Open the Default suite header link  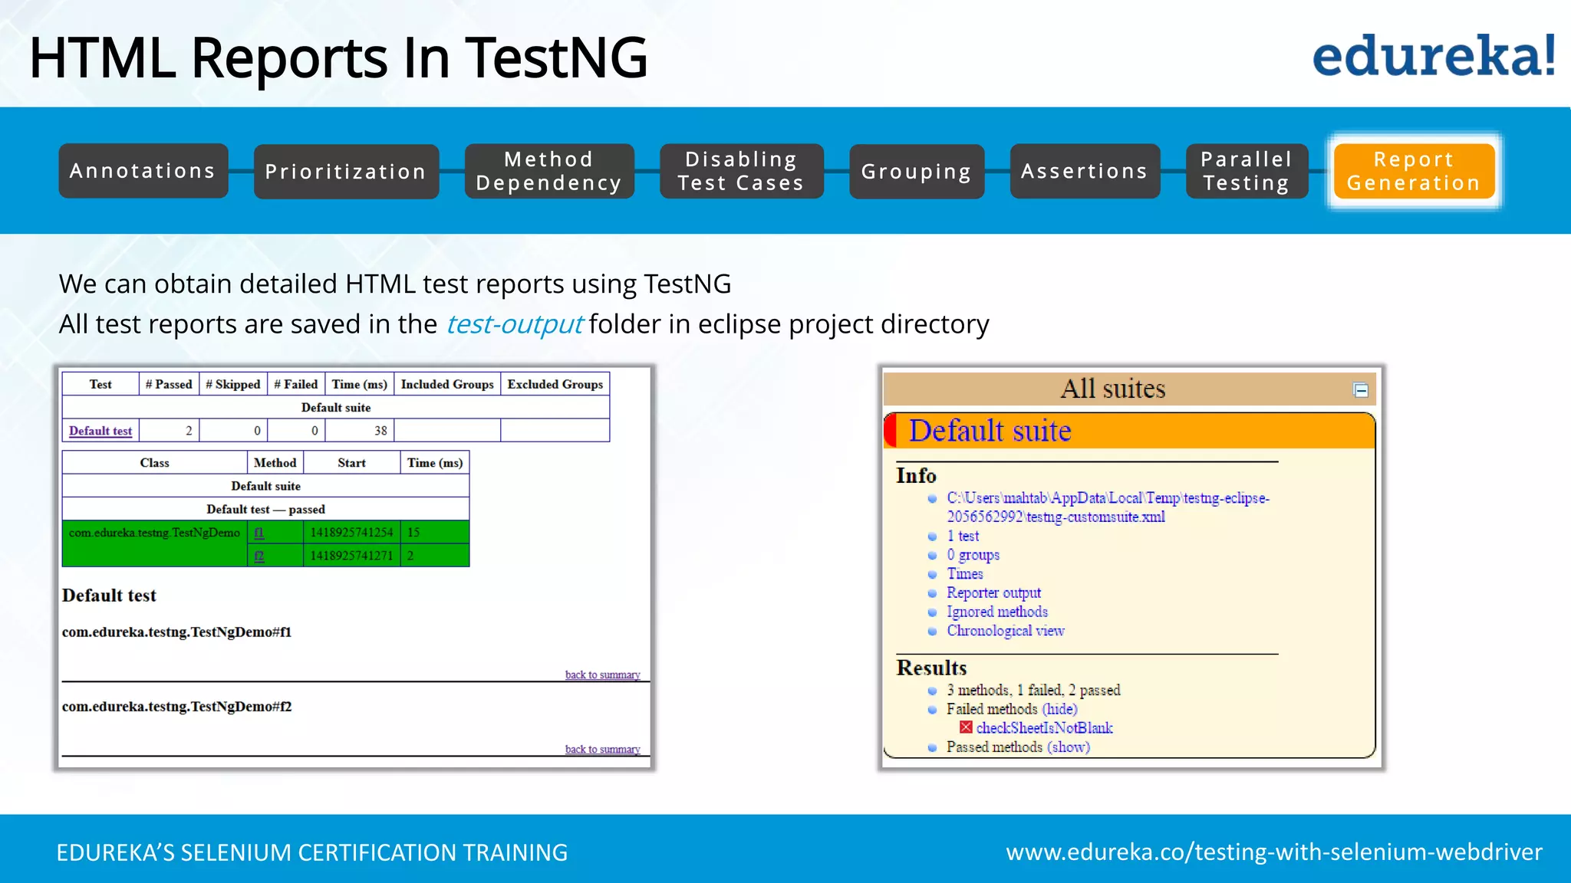click(990, 431)
